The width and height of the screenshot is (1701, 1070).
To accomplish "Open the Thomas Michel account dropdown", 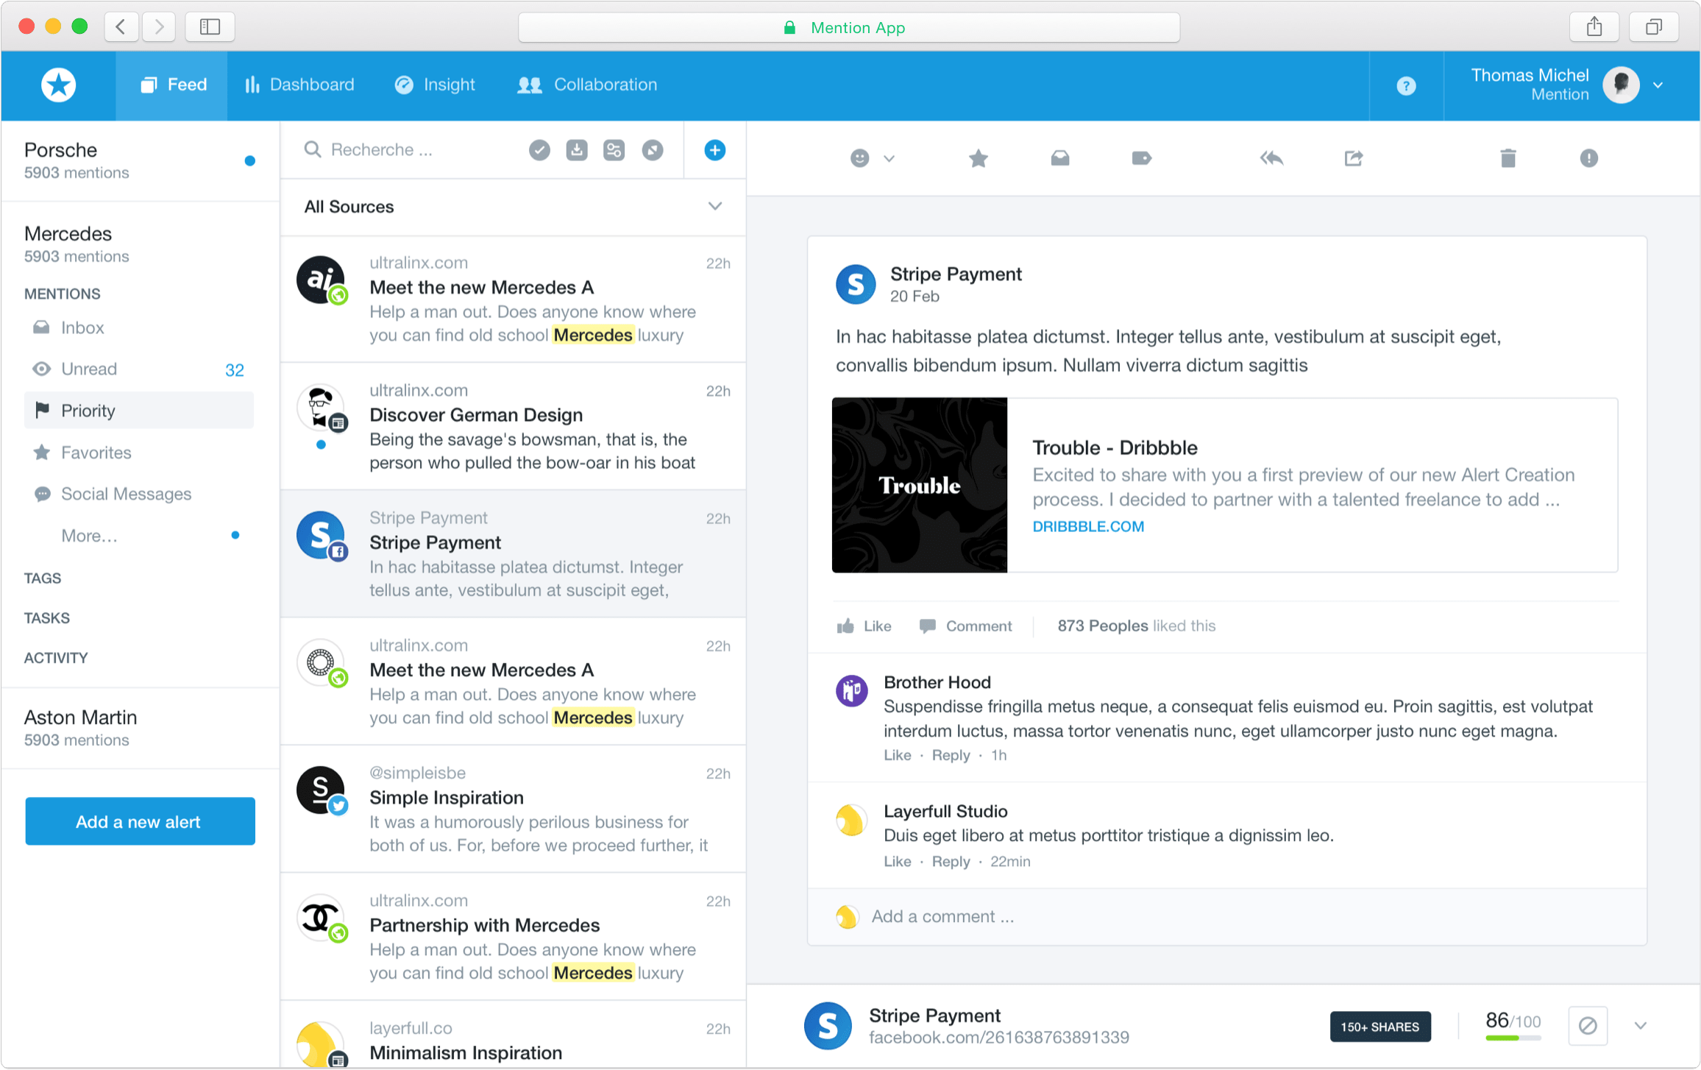I will tap(1658, 85).
